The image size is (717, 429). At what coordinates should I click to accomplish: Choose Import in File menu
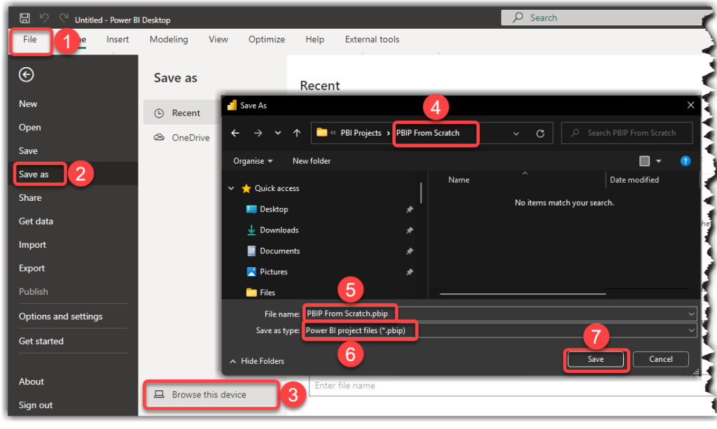pyautogui.click(x=32, y=245)
